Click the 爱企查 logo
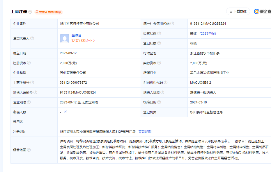Image resolution: width=278 pixels, height=172 pixels. tap(263, 12)
